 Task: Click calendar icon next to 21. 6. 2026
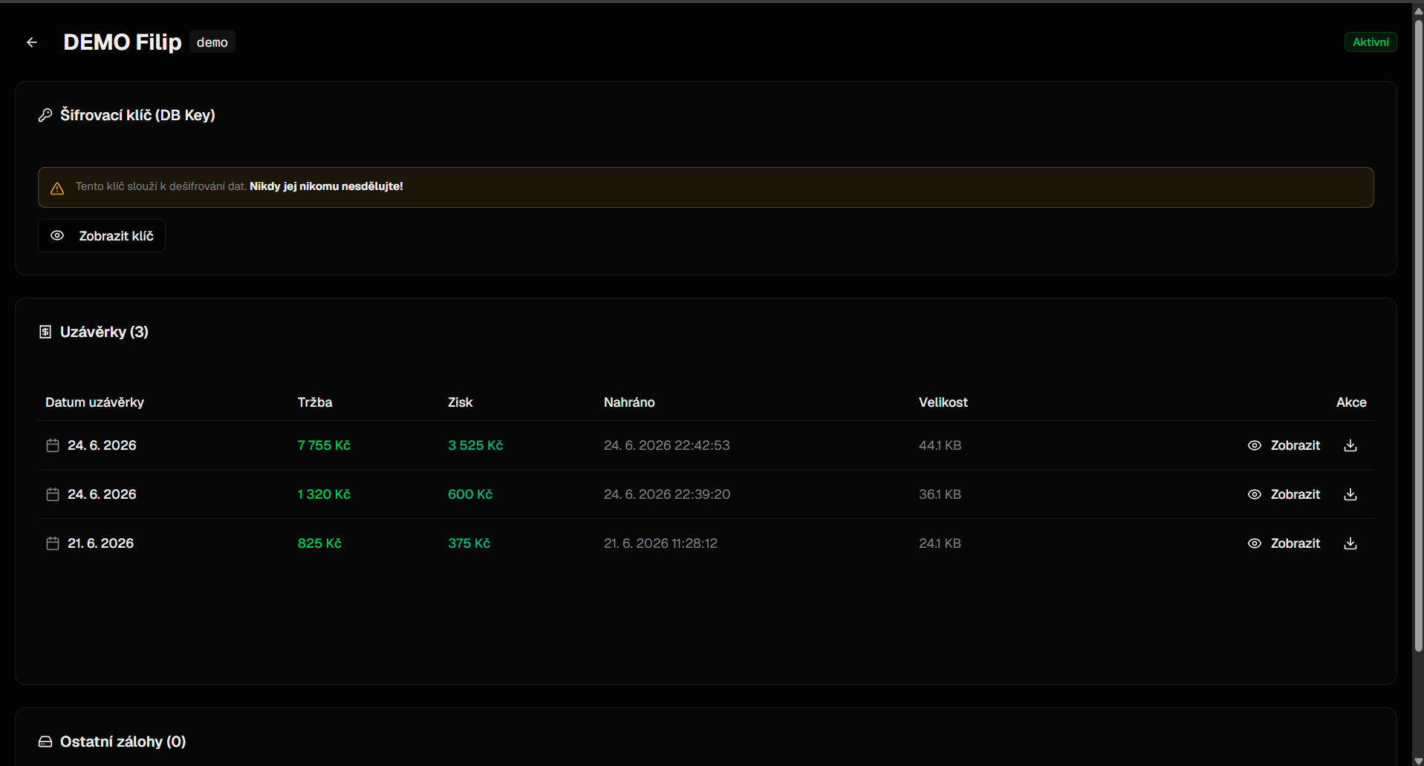pos(53,543)
